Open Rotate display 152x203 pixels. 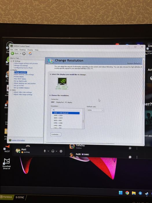pyautogui.click(x=19, y=77)
